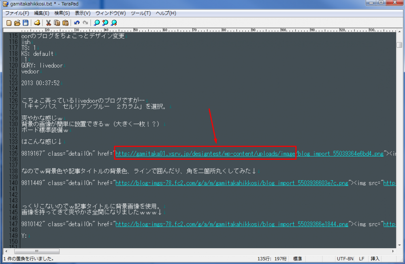Open the ウィンドウ(W) menu
This screenshot has height=264, width=405.
pyautogui.click(x=111, y=13)
